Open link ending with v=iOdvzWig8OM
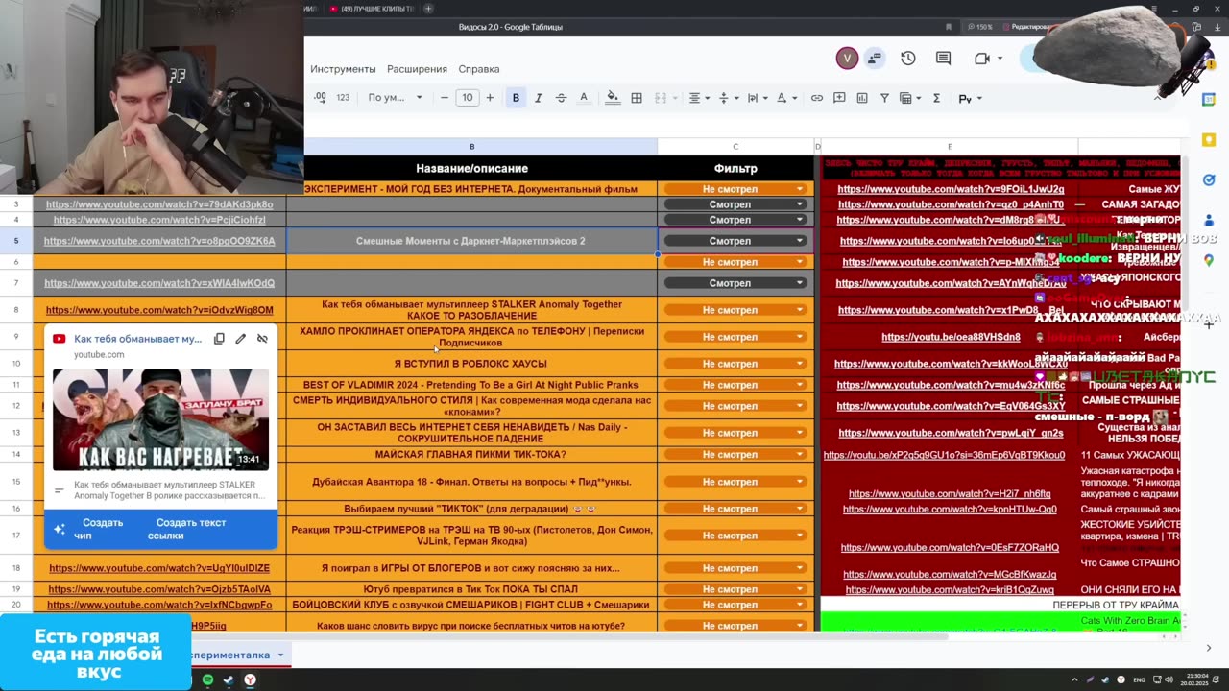 (x=159, y=310)
